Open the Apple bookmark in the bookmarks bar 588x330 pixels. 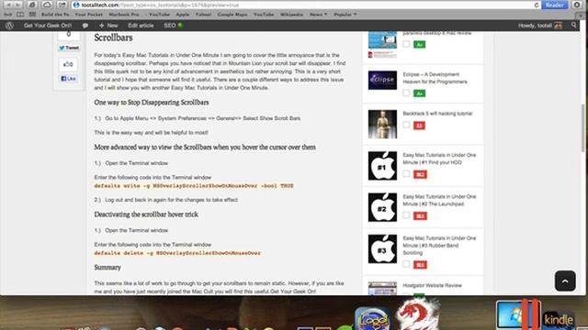[x=183, y=15]
